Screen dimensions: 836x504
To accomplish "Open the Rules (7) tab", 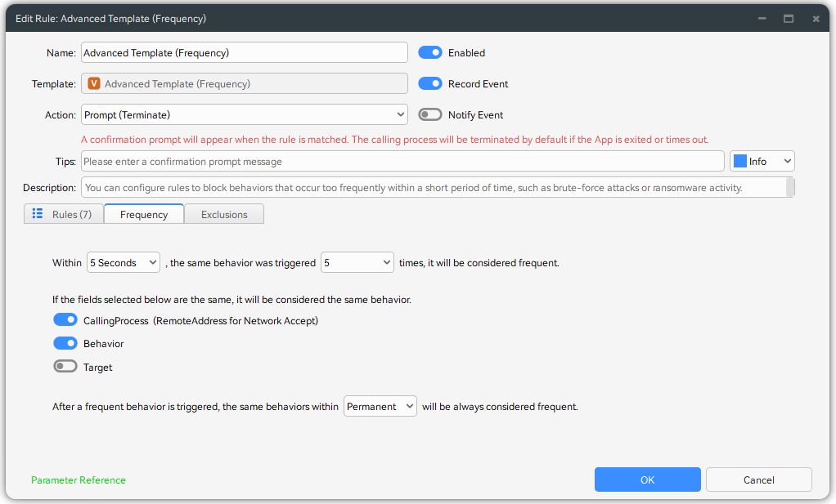I will coord(64,214).
